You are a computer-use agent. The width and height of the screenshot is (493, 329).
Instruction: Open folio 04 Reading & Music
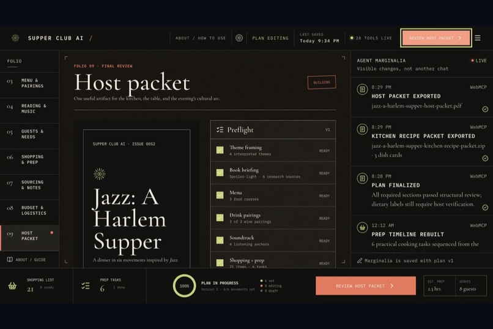29,110
